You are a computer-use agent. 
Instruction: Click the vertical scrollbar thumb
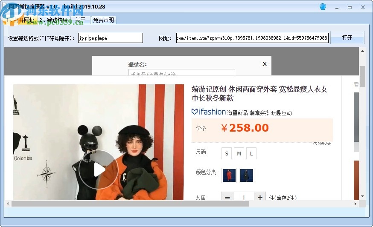tap(362, 77)
